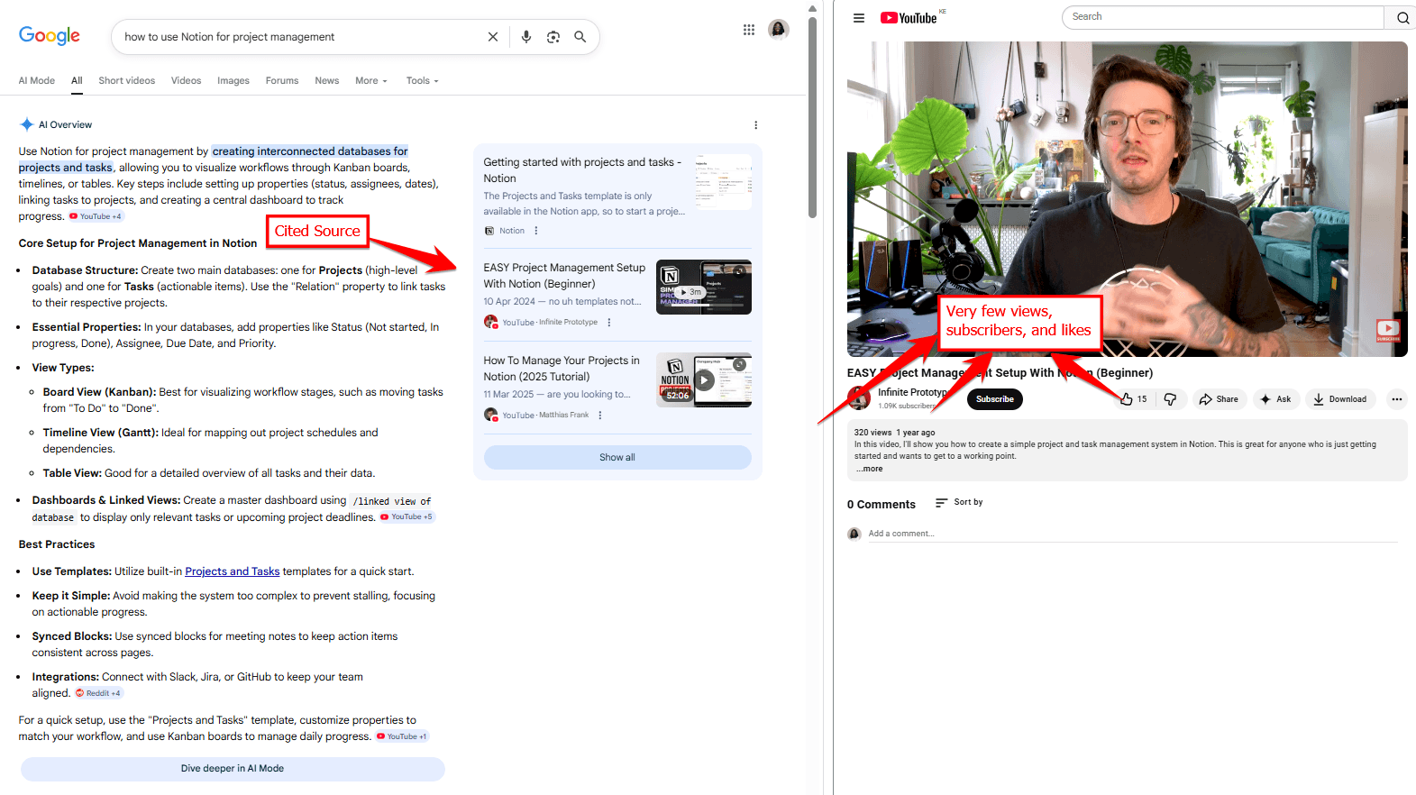
Task: Click YouTube +1 citation chip
Action: [x=402, y=736]
